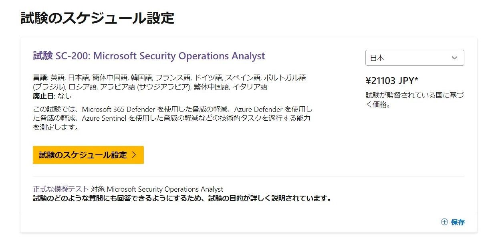Click the bold 廃止日 label

[x=44, y=96]
